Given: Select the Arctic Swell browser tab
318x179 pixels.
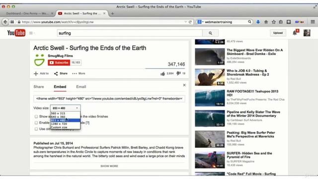Looking at the screenshot, I should coord(82,13).
